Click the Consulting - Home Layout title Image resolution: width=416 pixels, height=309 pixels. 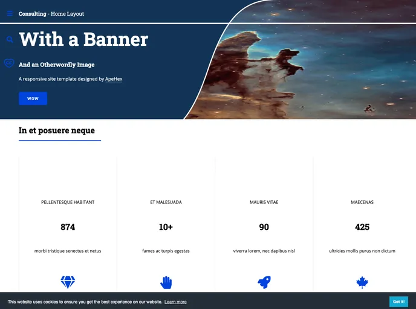click(x=51, y=14)
